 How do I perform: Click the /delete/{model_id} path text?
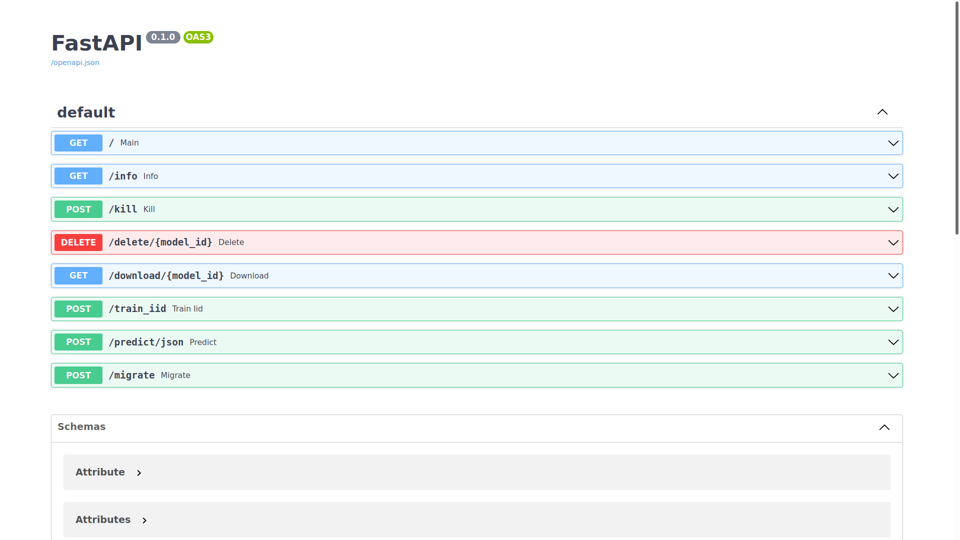[160, 242]
